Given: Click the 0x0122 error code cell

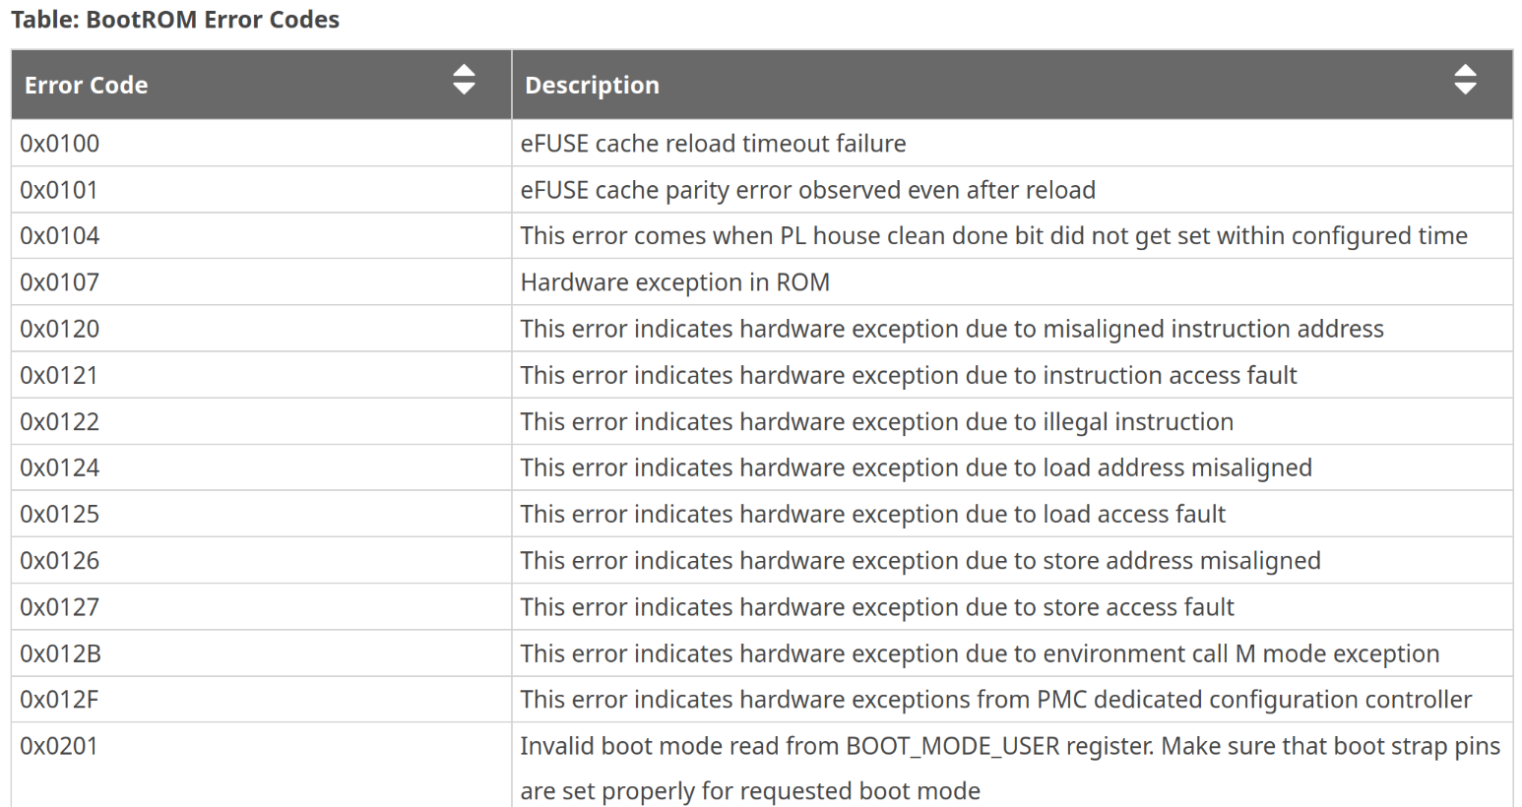Looking at the screenshot, I should point(60,422).
